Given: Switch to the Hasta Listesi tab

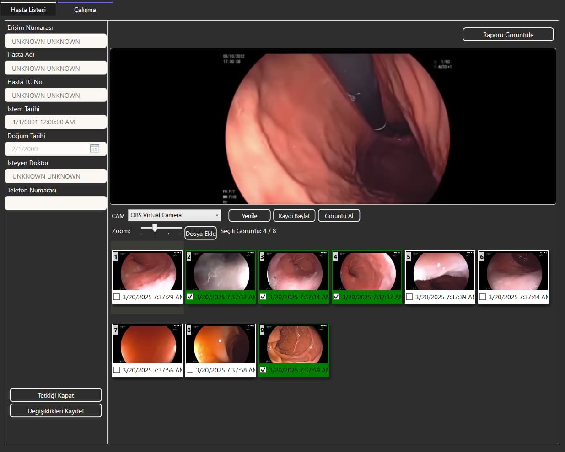Looking at the screenshot, I should tap(28, 10).
